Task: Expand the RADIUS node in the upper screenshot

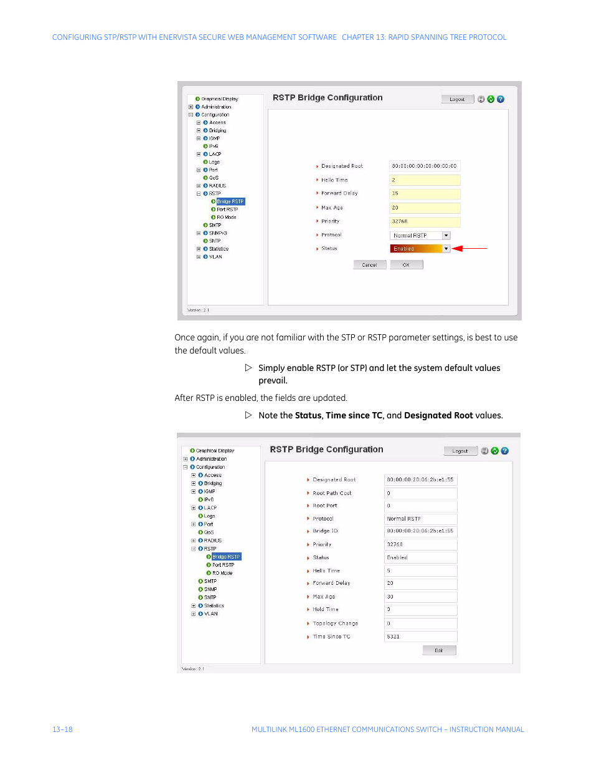Action: pyautogui.click(x=199, y=186)
